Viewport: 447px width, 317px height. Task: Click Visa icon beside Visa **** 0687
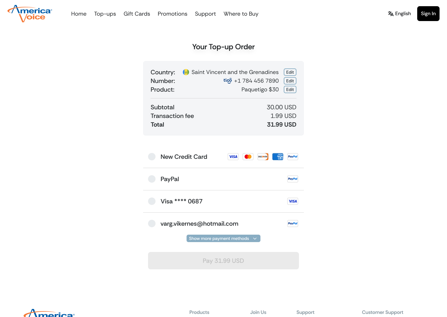[x=293, y=201]
